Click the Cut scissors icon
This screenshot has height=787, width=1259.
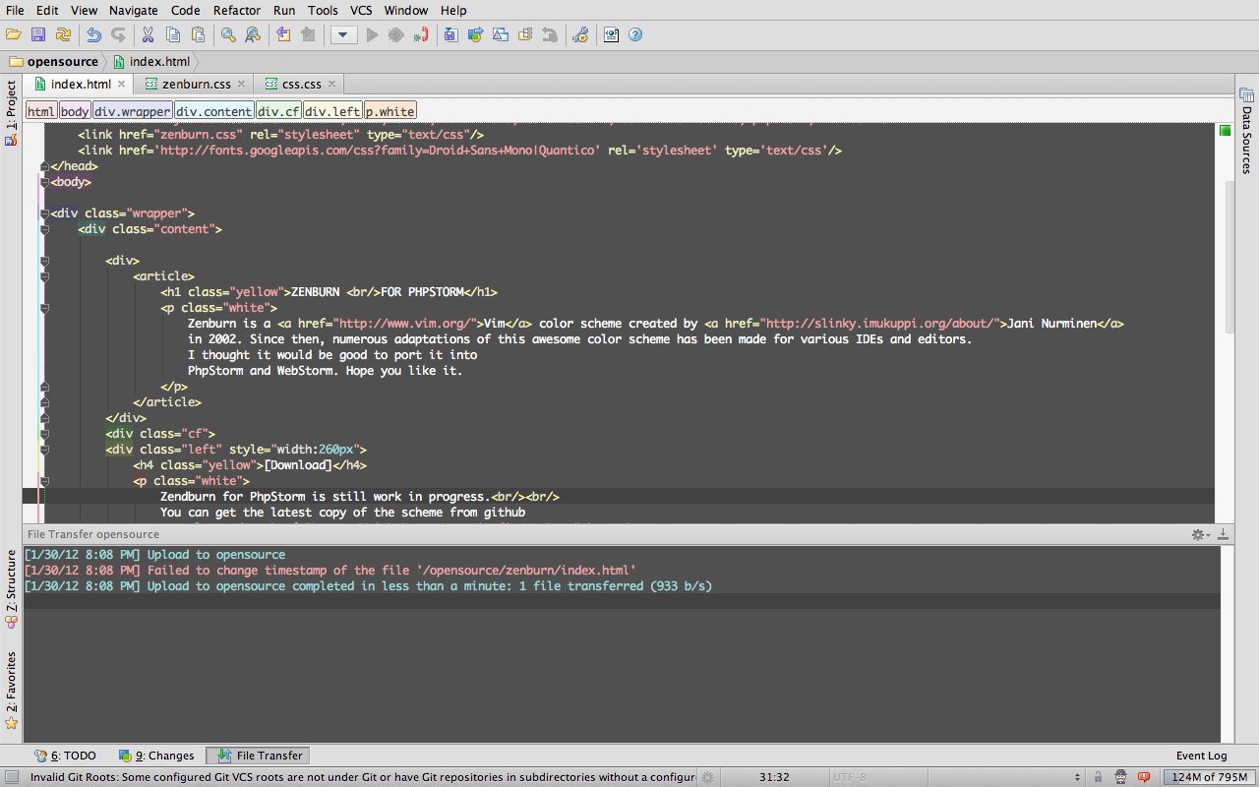click(x=148, y=34)
